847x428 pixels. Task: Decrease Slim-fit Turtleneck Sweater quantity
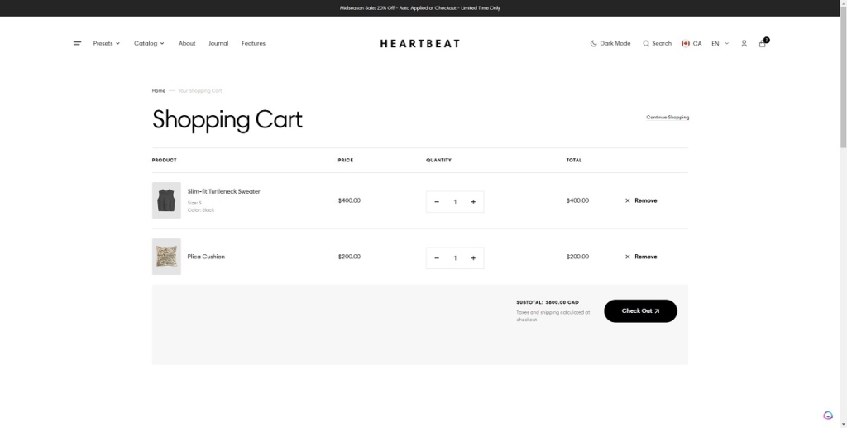click(437, 201)
